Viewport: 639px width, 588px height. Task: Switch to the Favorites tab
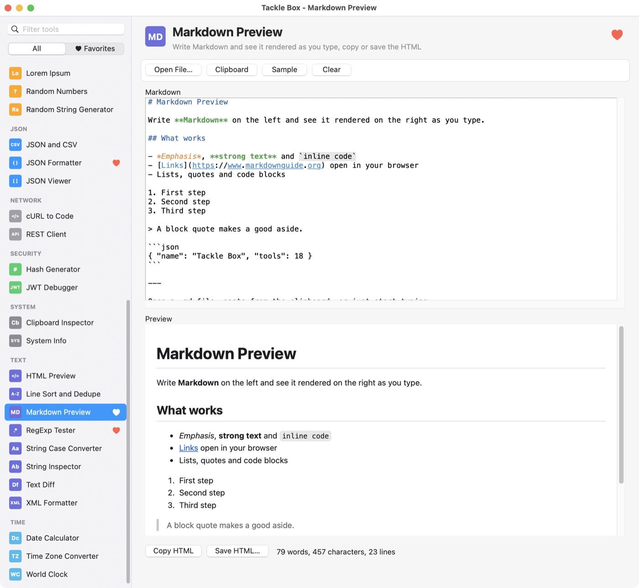(x=95, y=49)
